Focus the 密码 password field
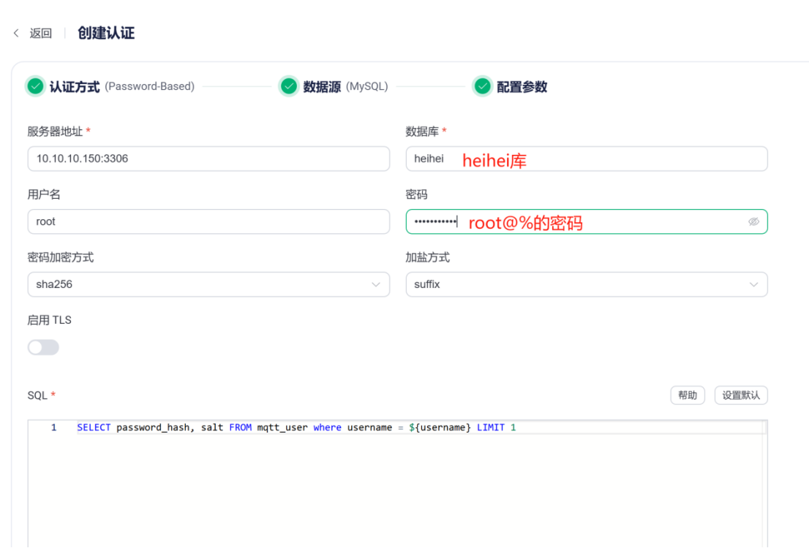Image resolution: width=809 pixels, height=548 pixels. click(x=587, y=221)
